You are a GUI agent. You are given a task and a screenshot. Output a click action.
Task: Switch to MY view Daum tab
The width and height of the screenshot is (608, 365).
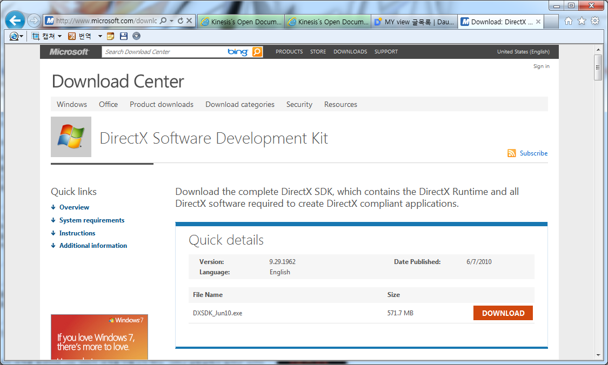coord(414,22)
